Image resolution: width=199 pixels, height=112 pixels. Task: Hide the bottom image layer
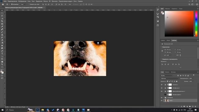[x=162, y=100]
